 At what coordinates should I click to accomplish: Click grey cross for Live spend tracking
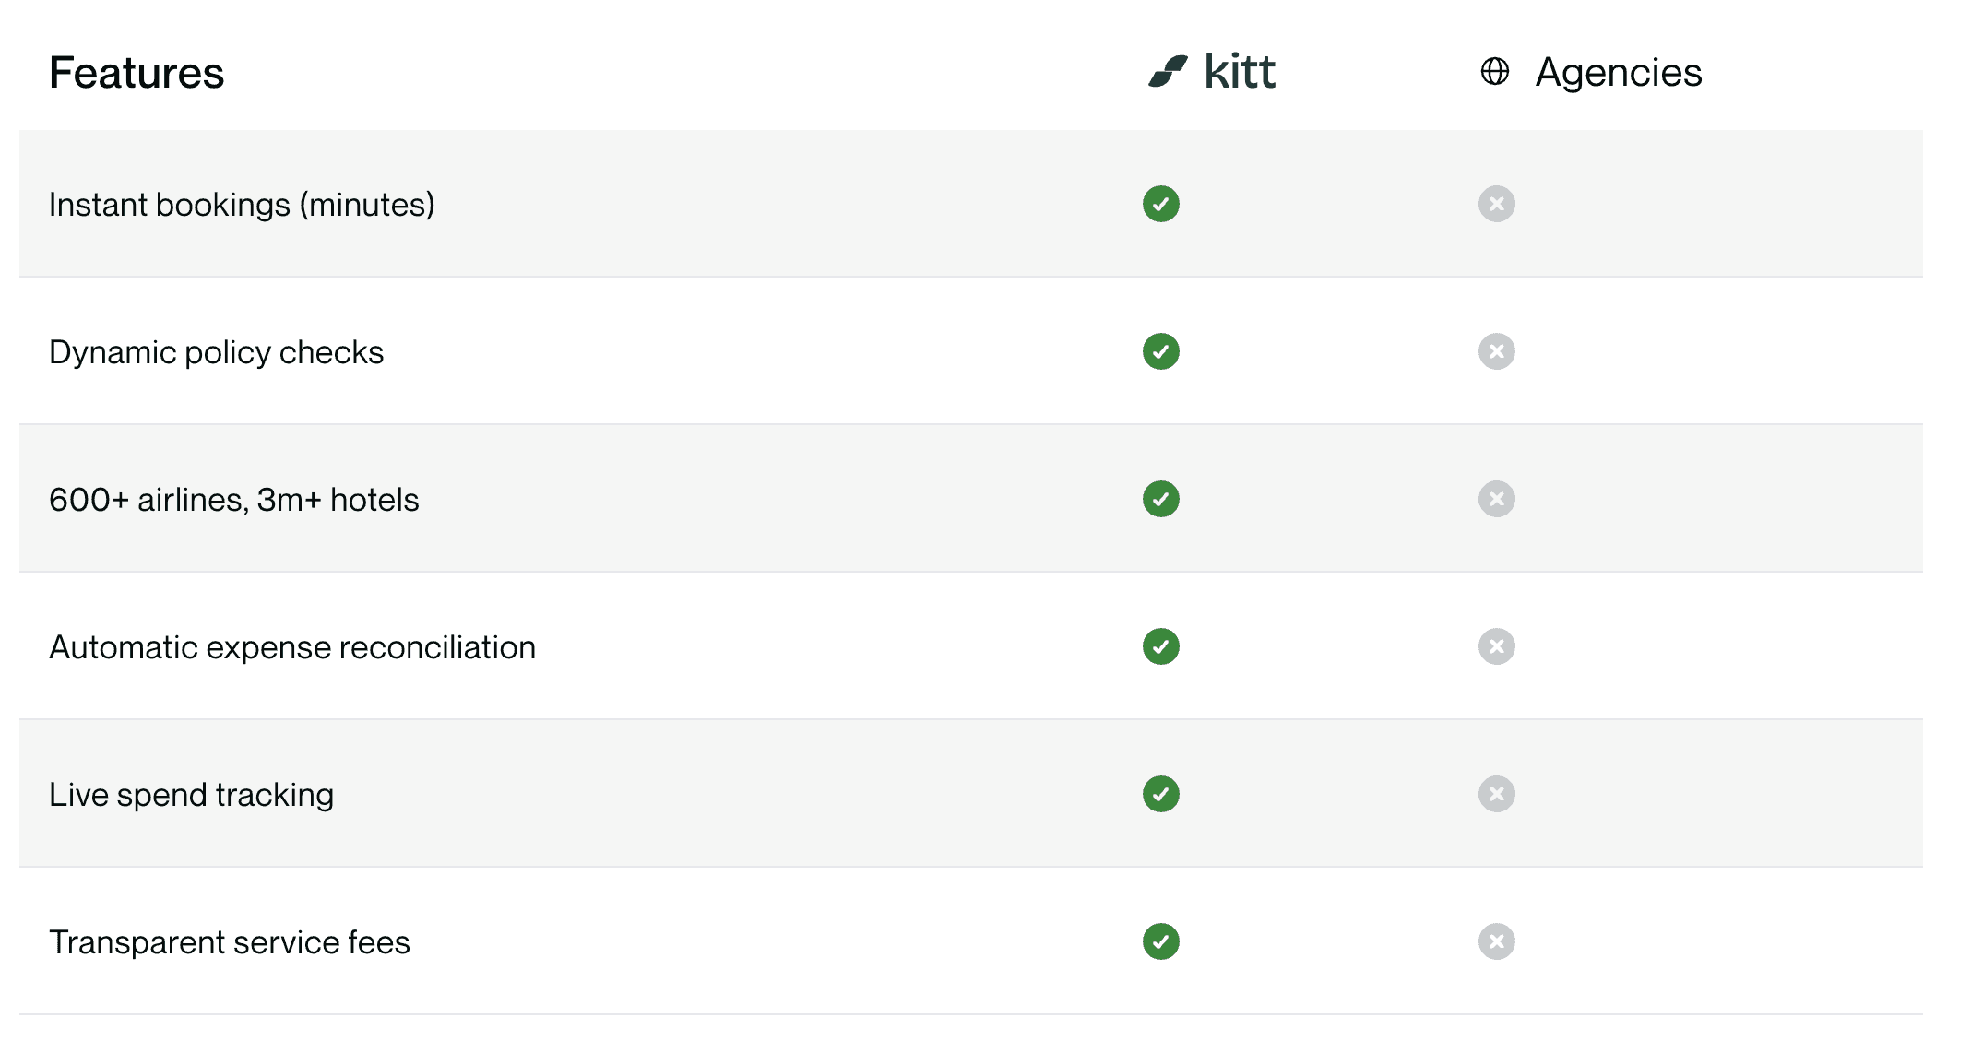[x=1497, y=794]
